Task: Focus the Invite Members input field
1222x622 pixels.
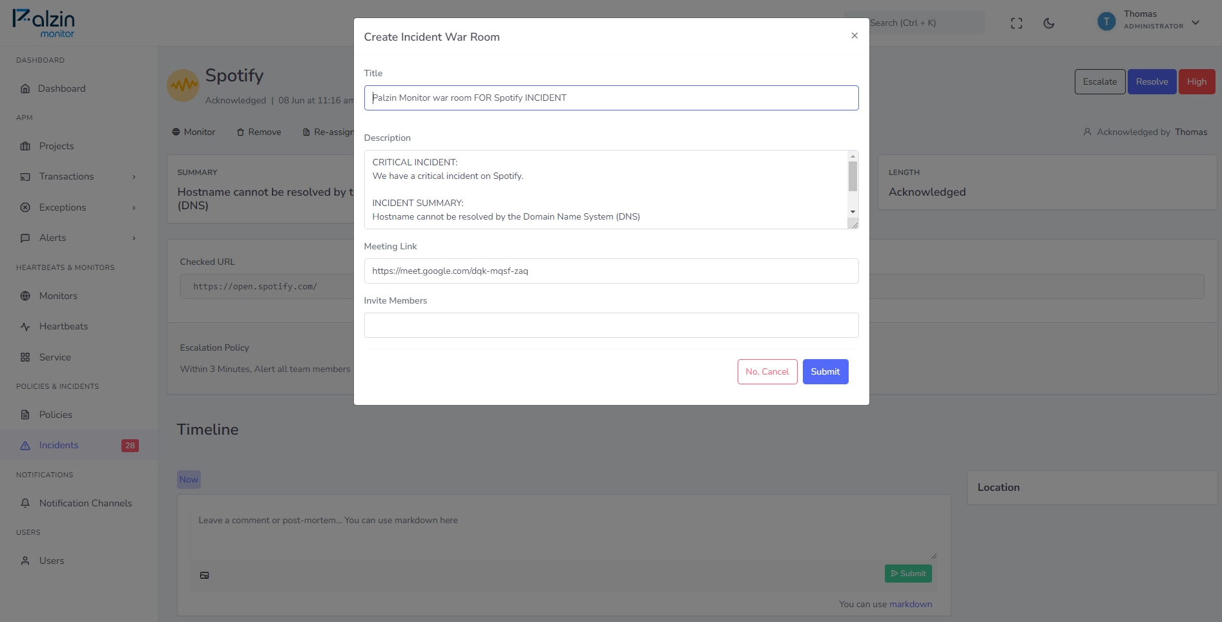Action: [611, 325]
